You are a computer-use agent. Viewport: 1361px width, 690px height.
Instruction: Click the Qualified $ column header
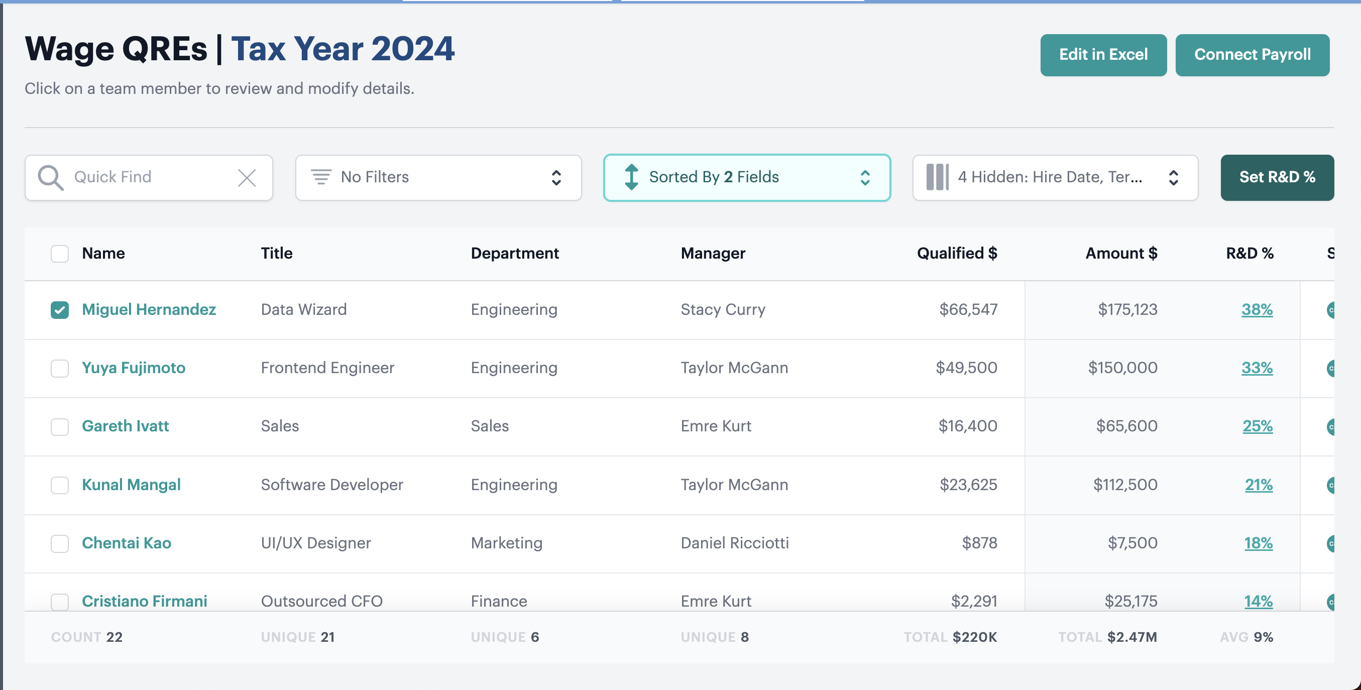(957, 254)
